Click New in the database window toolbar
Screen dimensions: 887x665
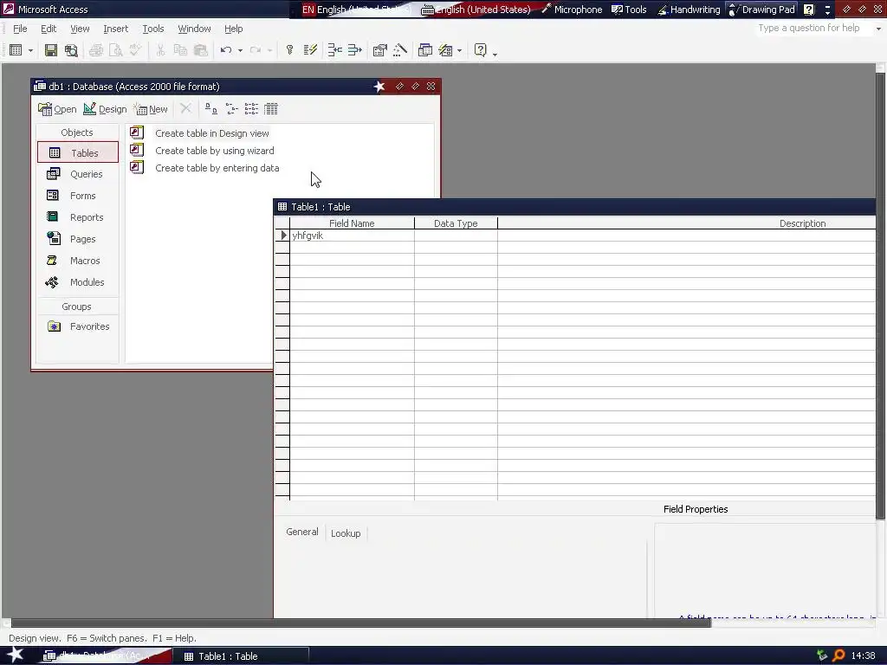pyautogui.click(x=151, y=109)
